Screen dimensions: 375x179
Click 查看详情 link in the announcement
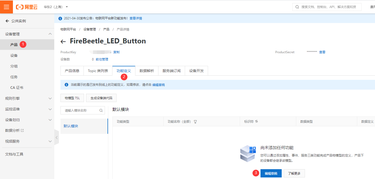[136, 18]
